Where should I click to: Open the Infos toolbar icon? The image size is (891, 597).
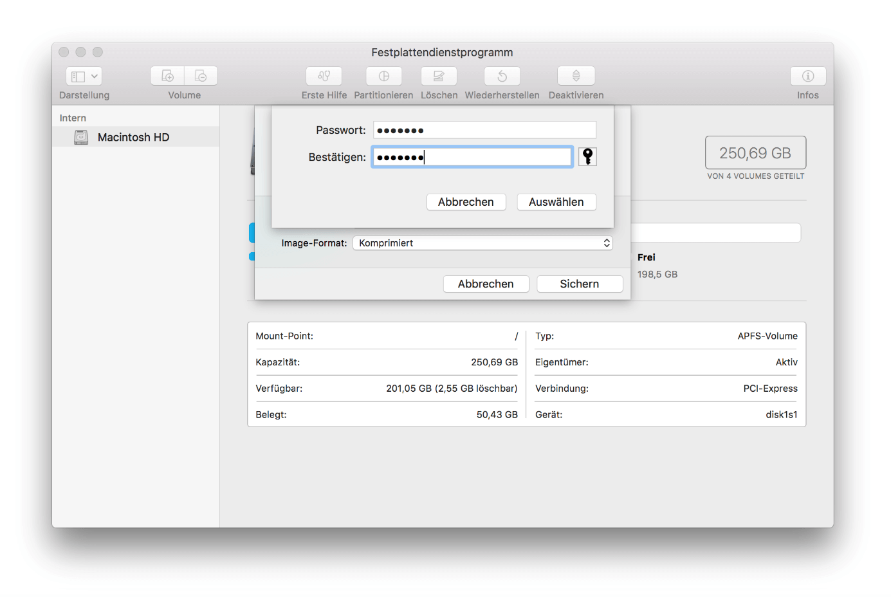(x=808, y=76)
